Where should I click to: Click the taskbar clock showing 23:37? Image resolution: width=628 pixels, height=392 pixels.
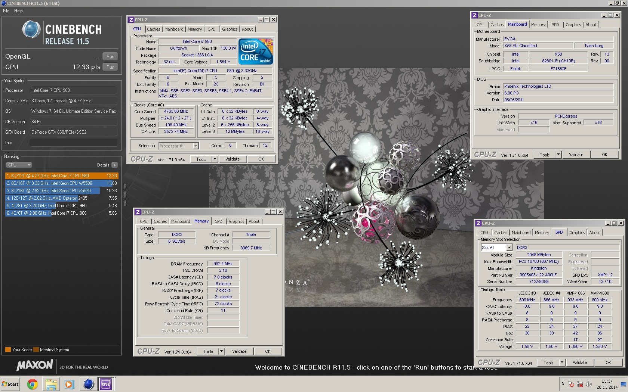(607, 384)
